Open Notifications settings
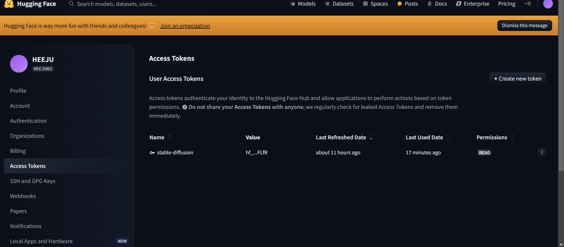 click(x=69, y=226)
